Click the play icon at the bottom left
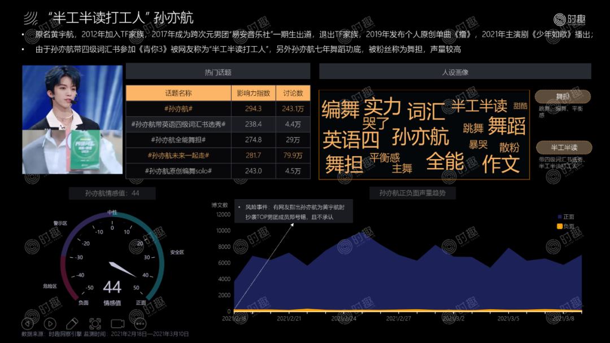 coord(49,323)
